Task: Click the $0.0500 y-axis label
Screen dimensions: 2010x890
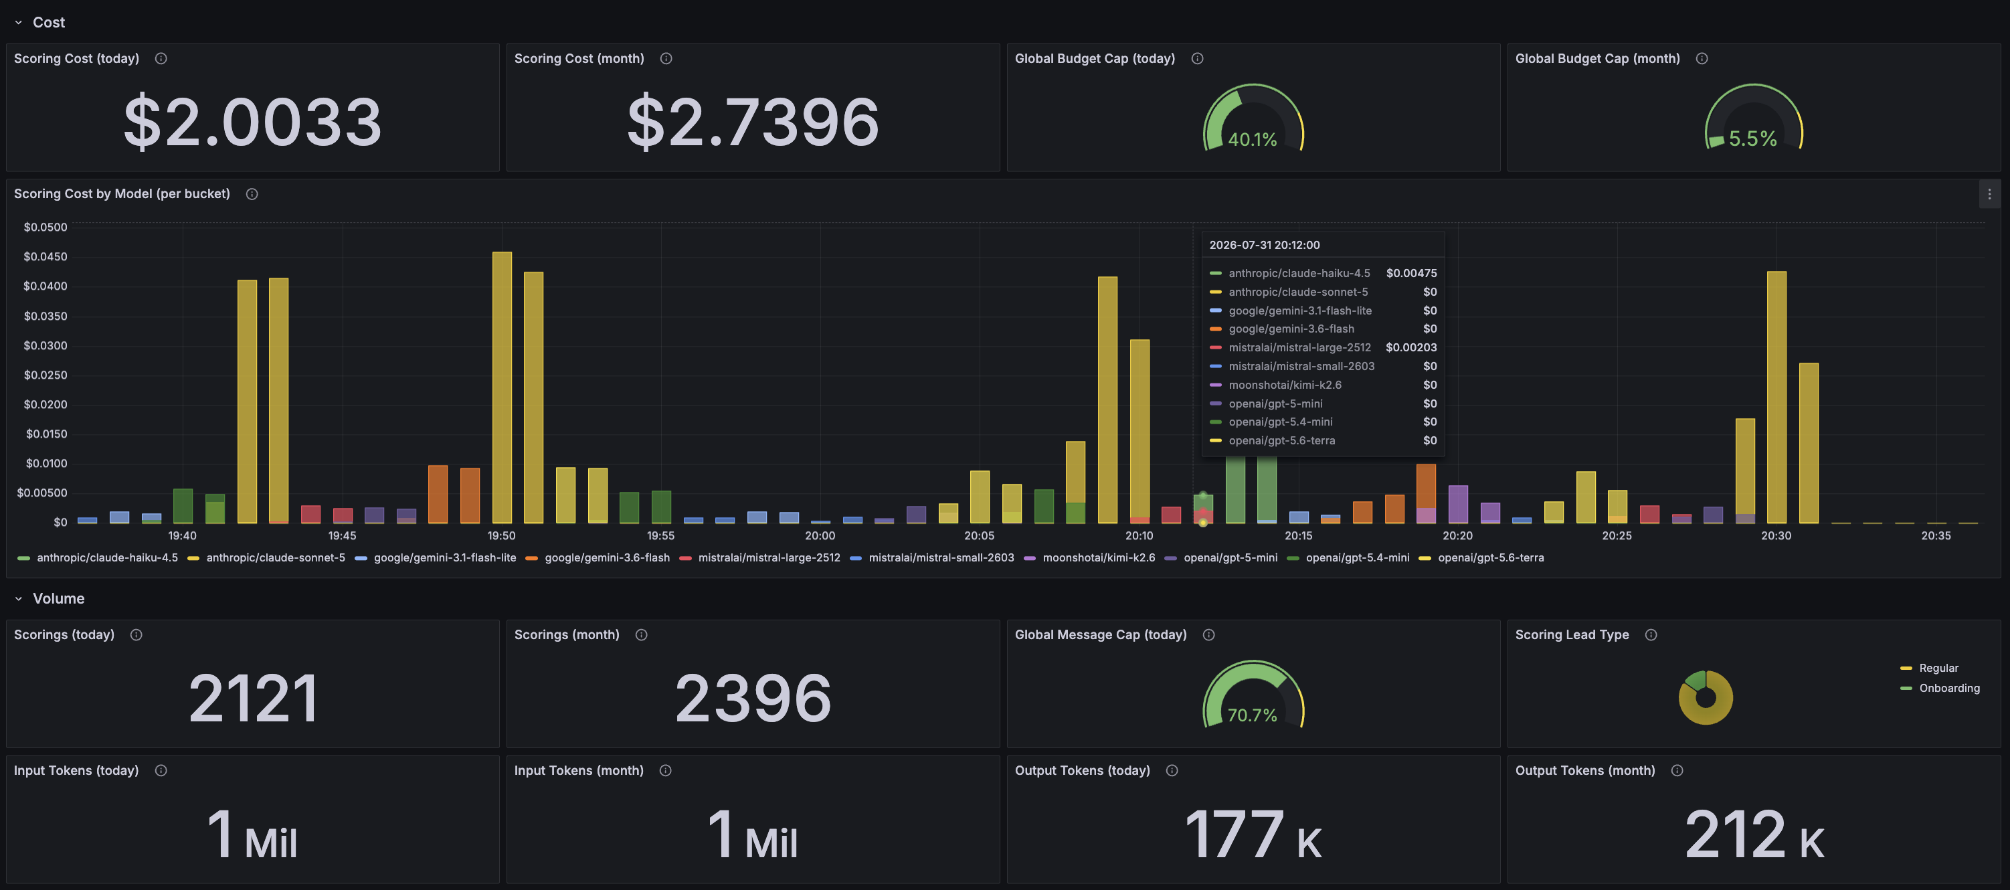Action: coord(45,228)
